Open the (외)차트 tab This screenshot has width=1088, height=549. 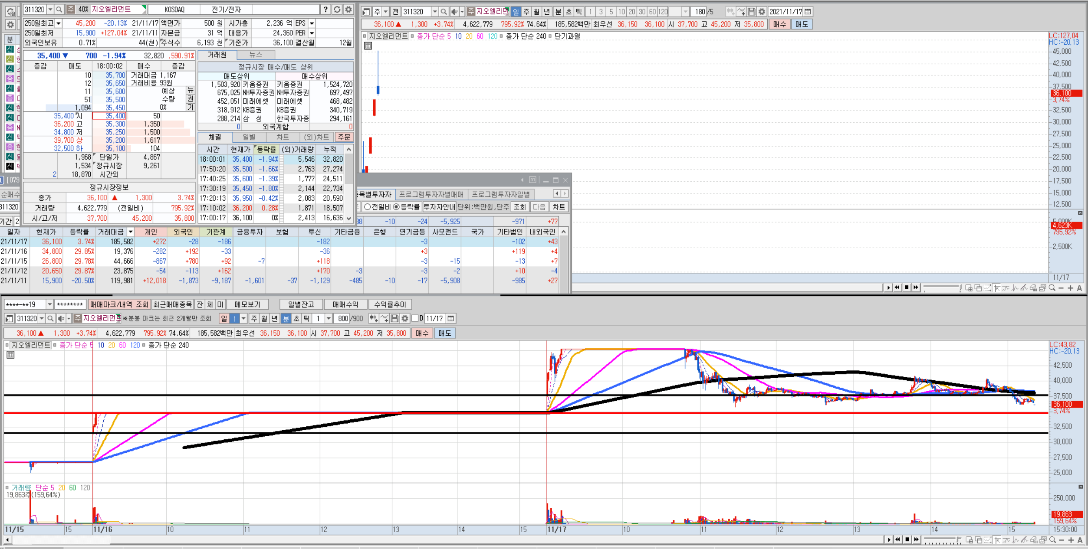[316, 137]
